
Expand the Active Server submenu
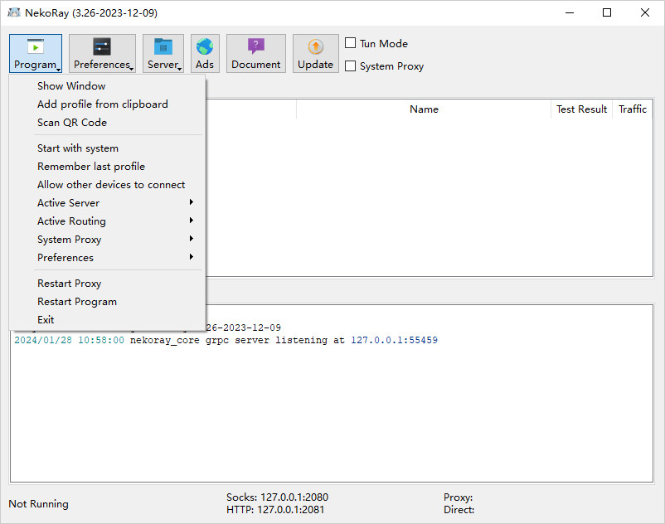(107, 203)
